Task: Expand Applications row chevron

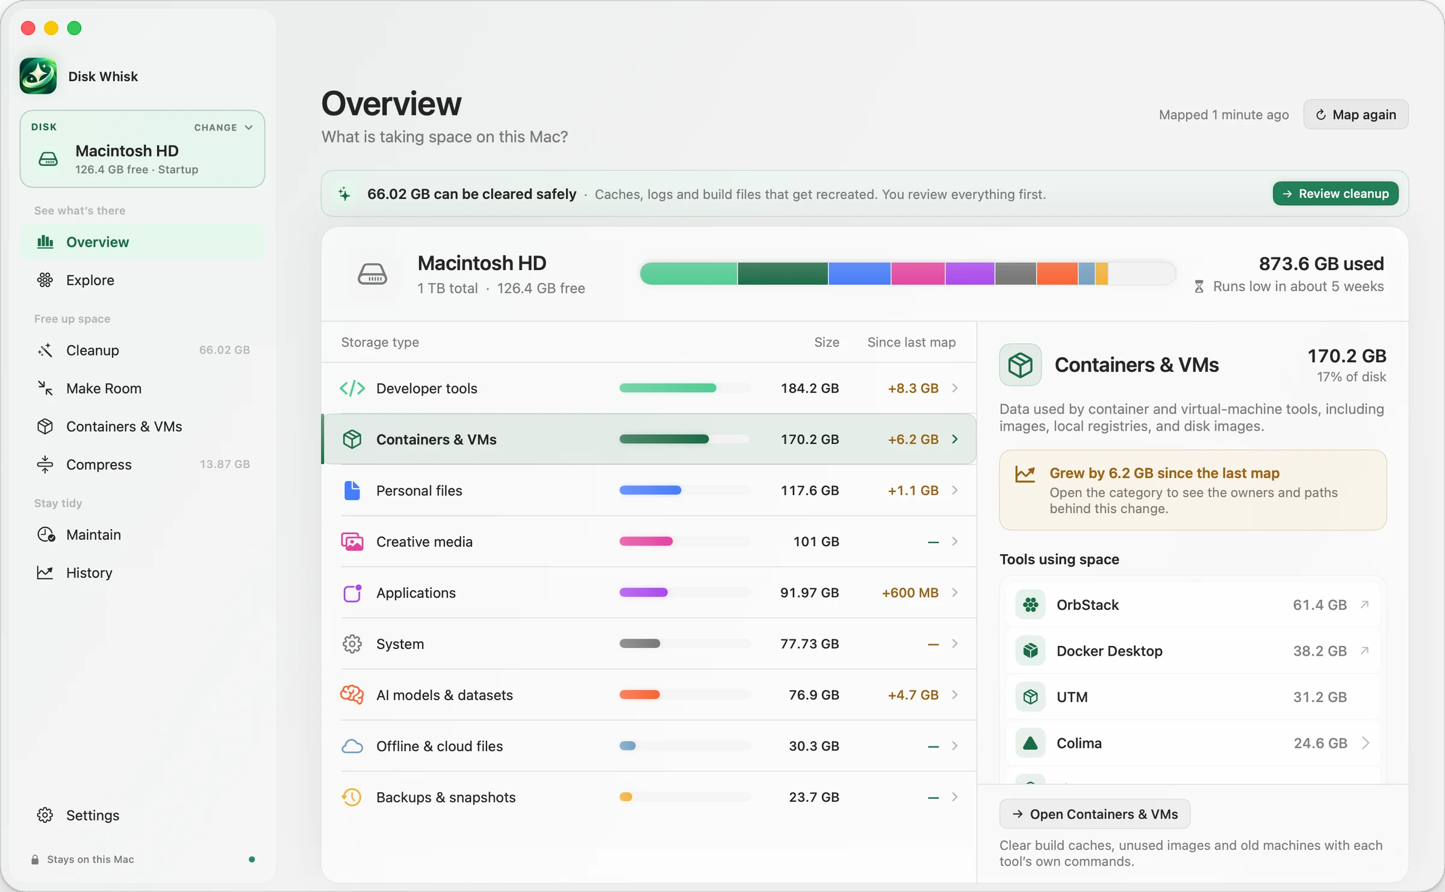Action: pyautogui.click(x=955, y=592)
